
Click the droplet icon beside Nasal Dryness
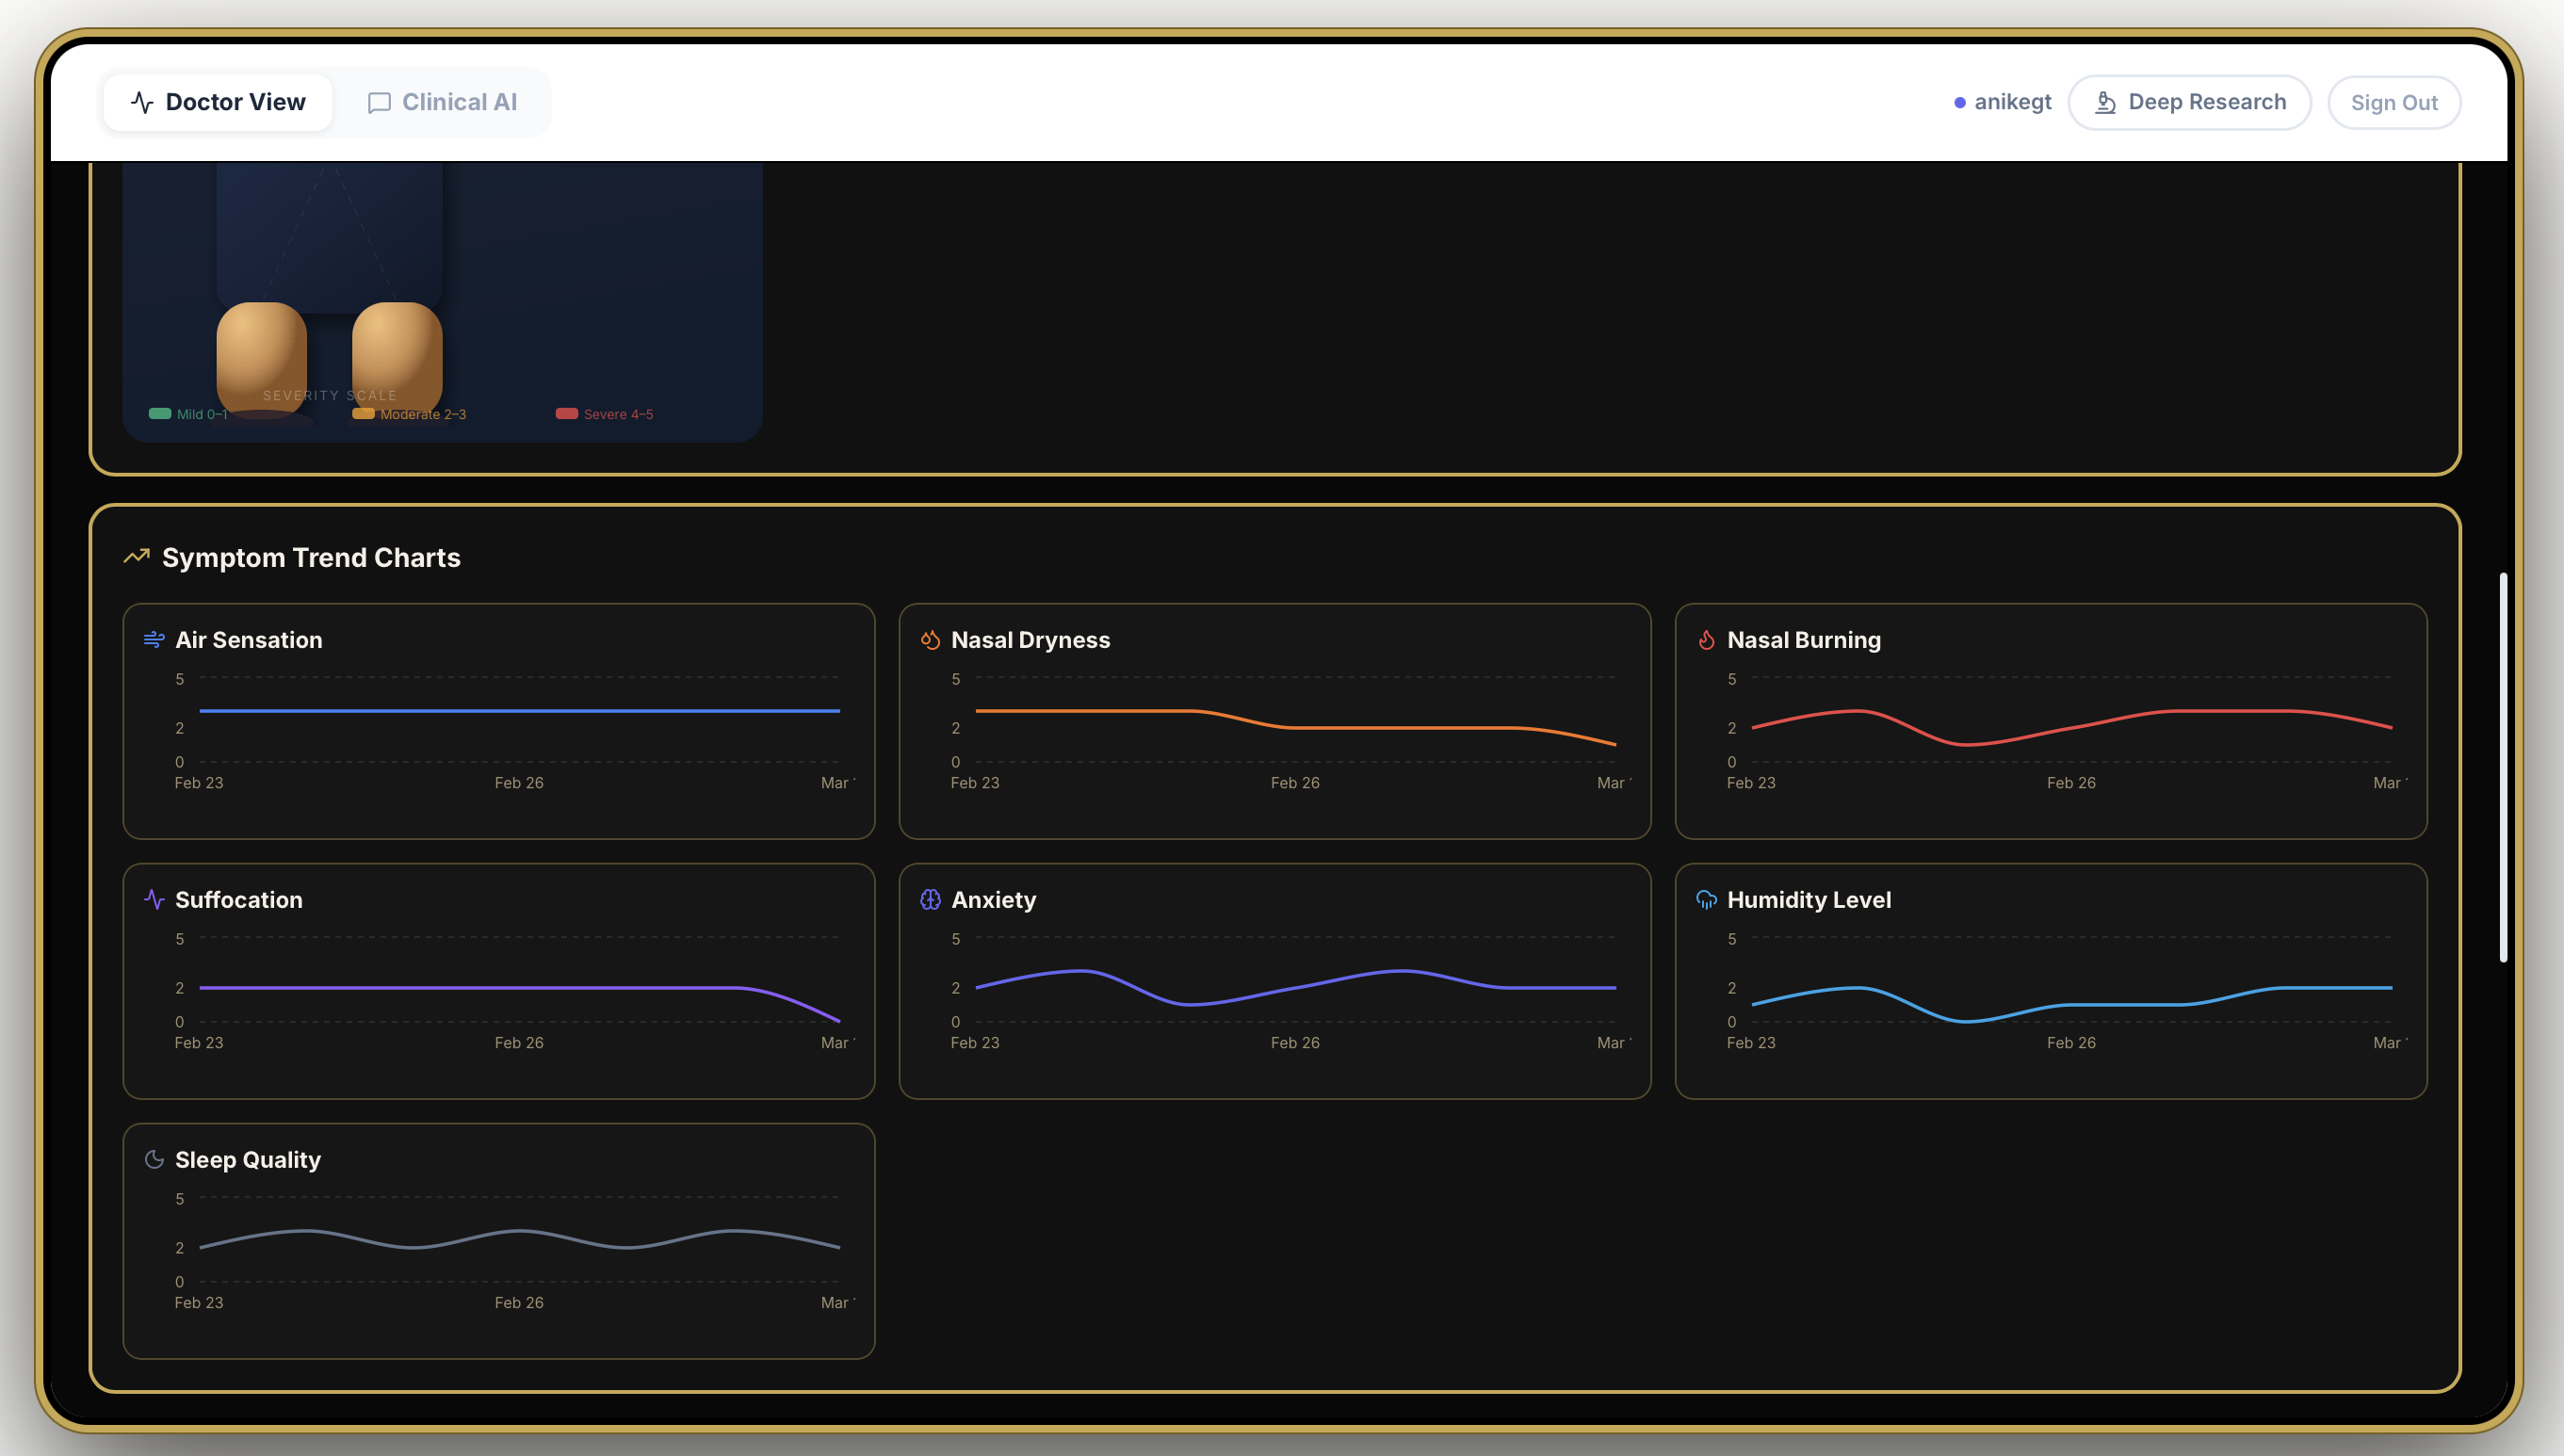pyautogui.click(x=930, y=640)
